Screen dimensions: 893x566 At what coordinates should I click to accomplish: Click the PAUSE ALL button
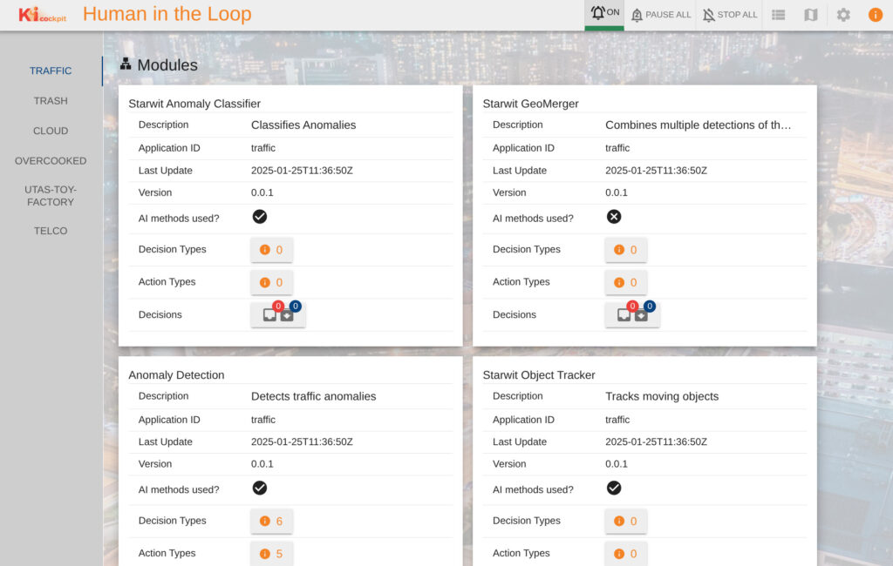point(660,15)
